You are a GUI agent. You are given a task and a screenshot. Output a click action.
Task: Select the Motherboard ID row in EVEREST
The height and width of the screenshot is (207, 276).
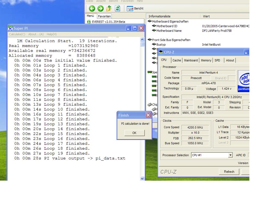167,26
